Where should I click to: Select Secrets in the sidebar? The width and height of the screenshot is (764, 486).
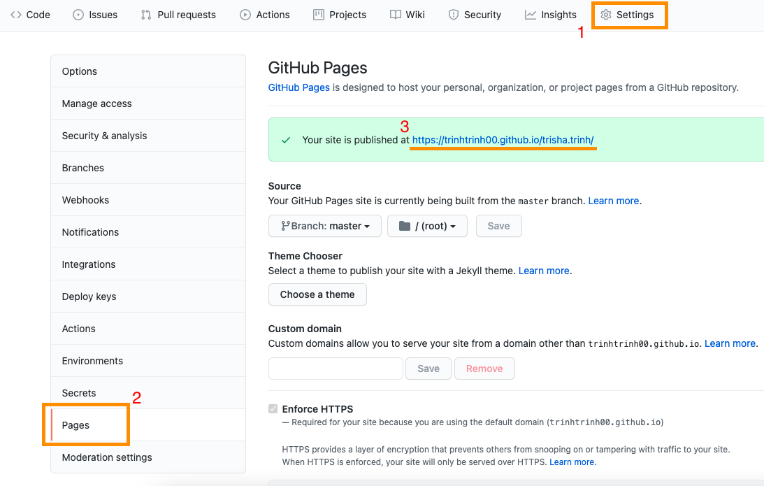pyautogui.click(x=148, y=393)
